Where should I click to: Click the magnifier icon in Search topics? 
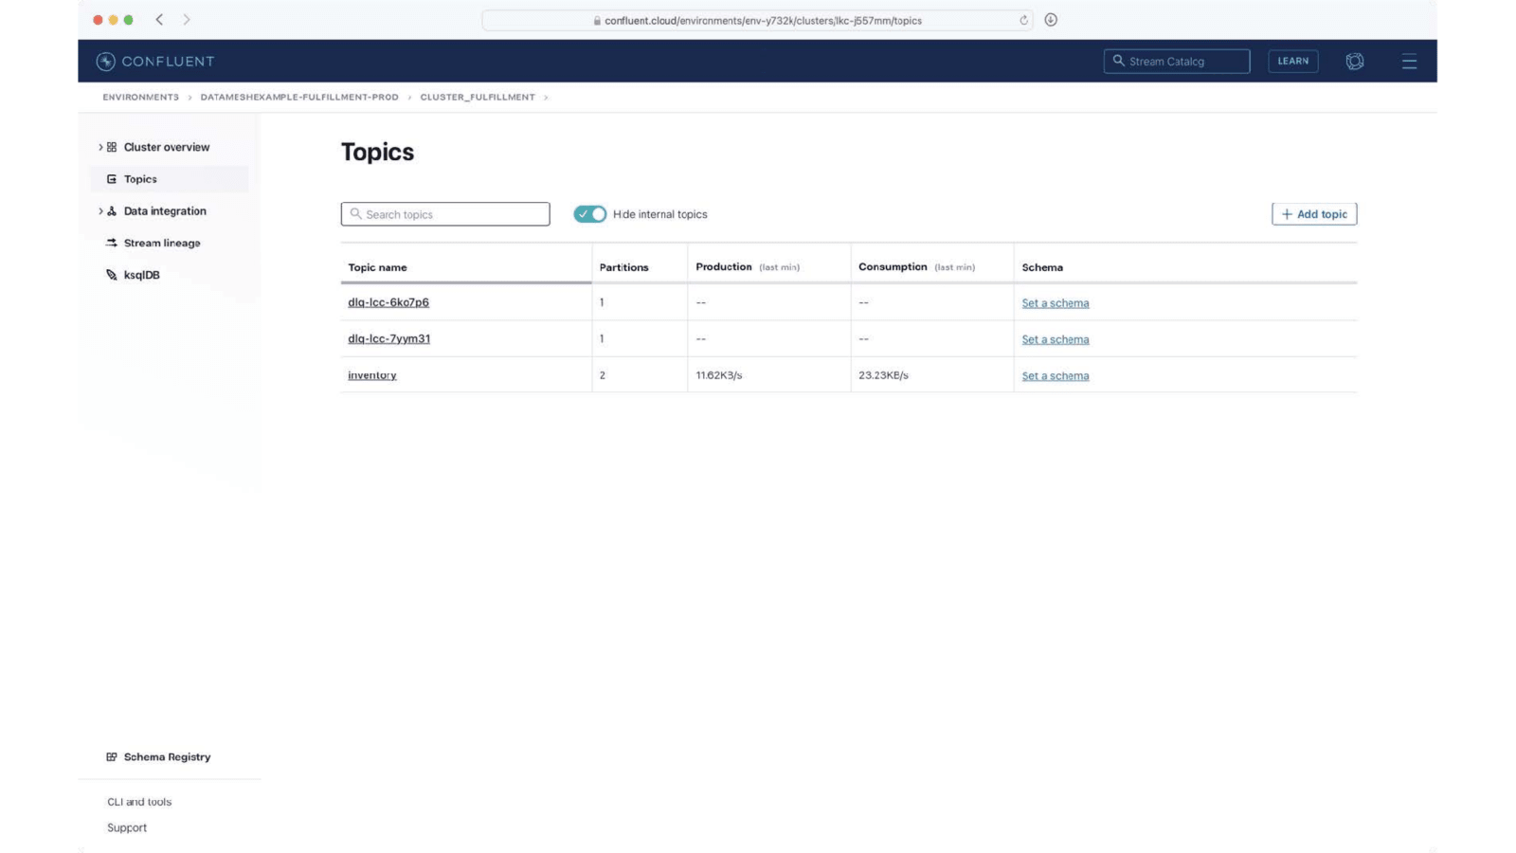(356, 214)
